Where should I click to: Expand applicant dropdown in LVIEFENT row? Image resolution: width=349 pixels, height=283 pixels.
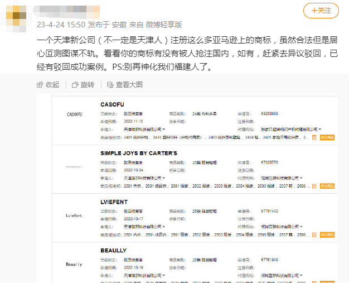tap(164, 227)
